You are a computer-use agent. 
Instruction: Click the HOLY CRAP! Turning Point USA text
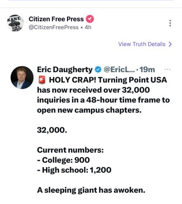108,80
